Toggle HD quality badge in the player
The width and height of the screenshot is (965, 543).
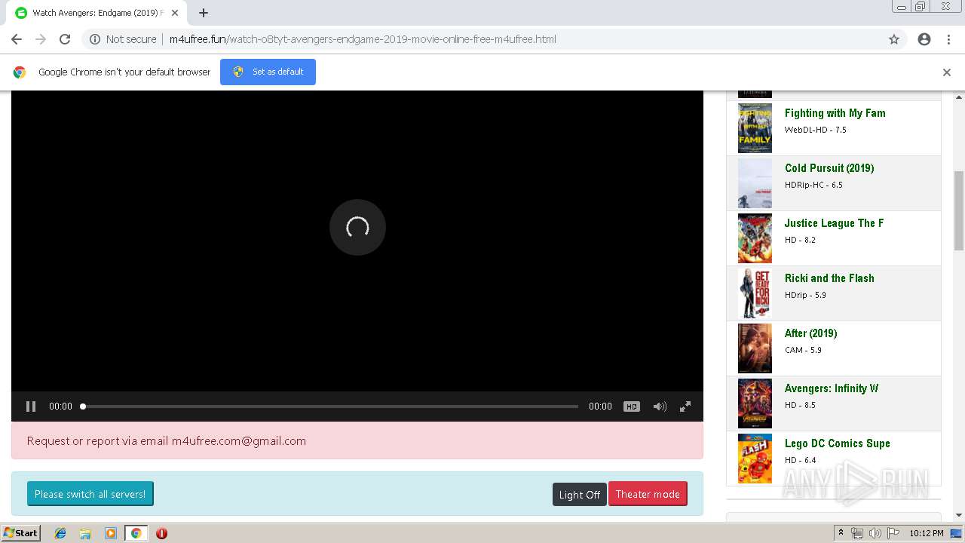coord(632,406)
